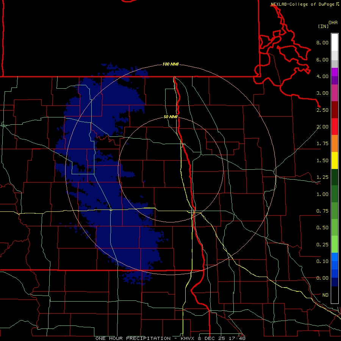Select the 1.50 legend value
This screenshot has width=341, height=341.
point(322,161)
